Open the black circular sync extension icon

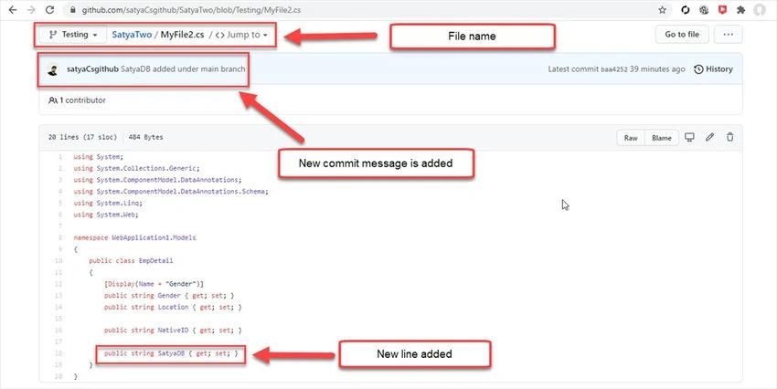[686, 10]
